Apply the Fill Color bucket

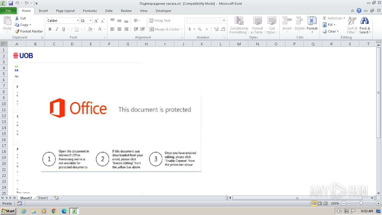90,29
